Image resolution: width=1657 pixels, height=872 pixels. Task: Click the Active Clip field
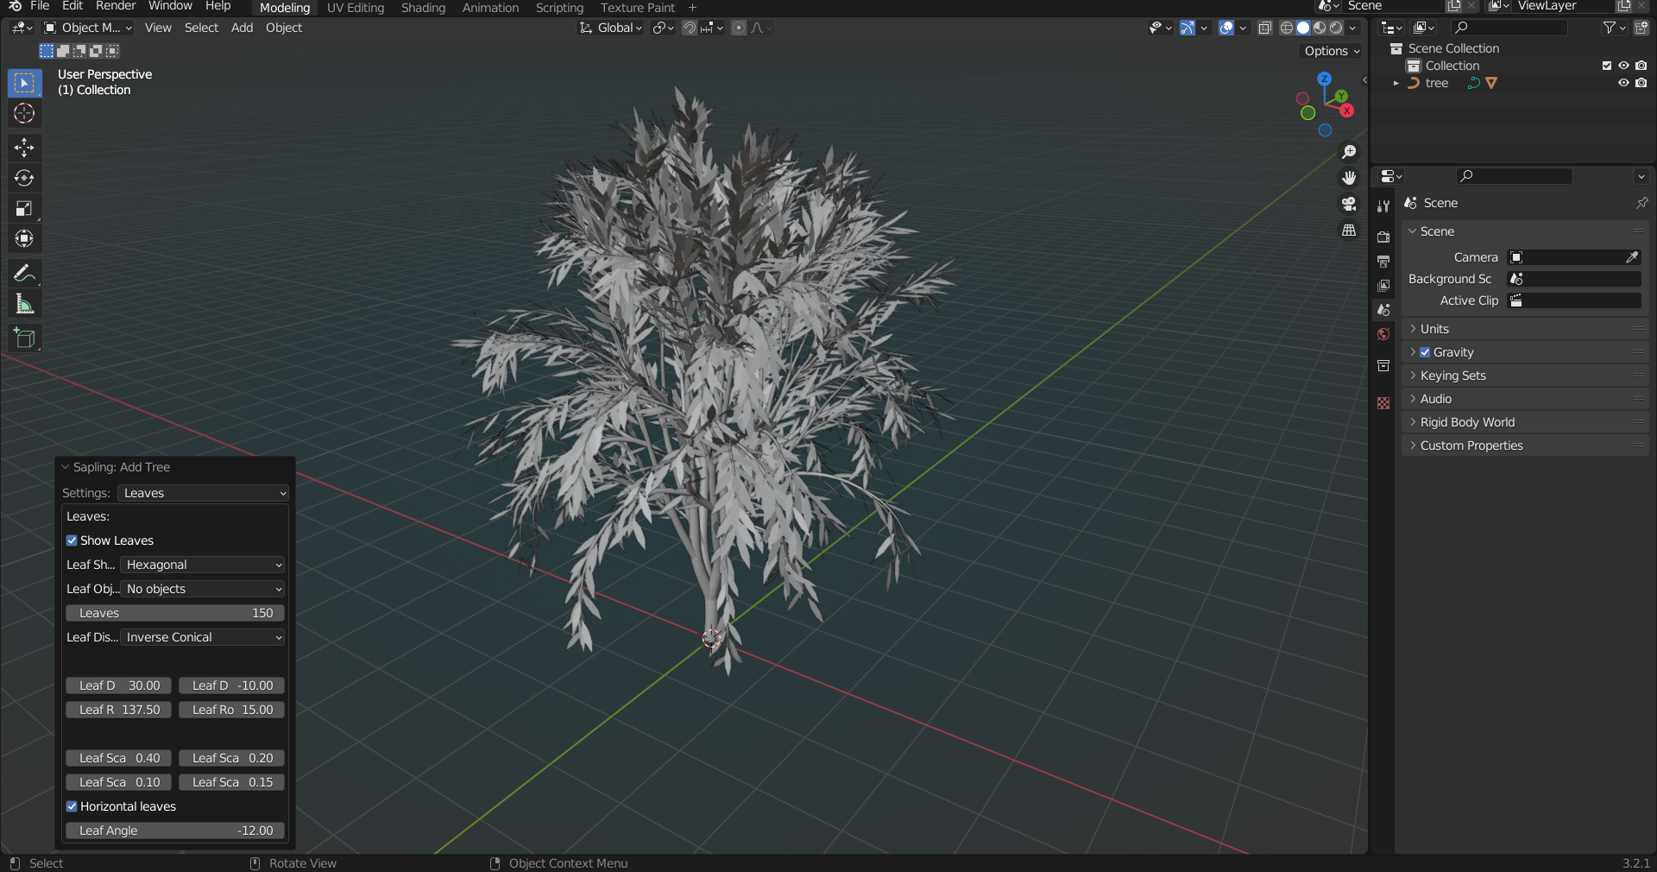coord(1574,300)
